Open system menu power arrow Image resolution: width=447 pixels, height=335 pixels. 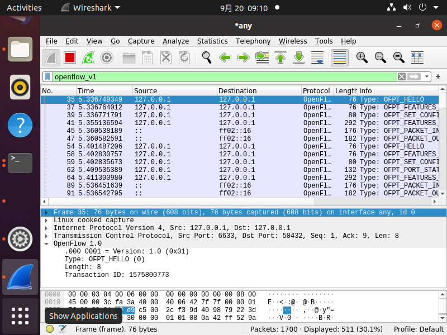pyautogui.click(x=436, y=7)
